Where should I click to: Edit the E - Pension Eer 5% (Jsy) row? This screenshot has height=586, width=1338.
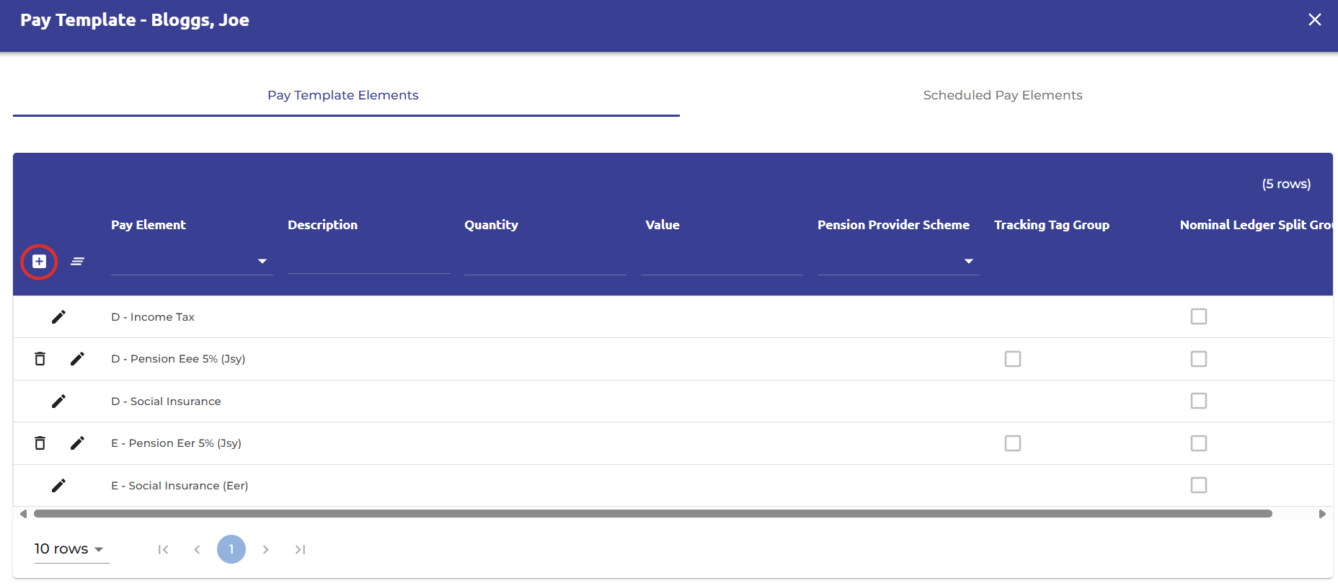pyautogui.click(x=78, y=443)
